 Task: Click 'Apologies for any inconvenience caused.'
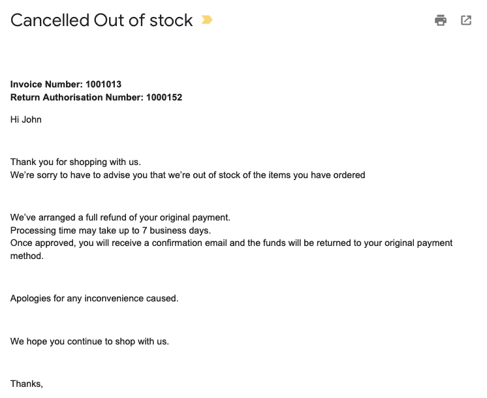[x=95, y=298]
